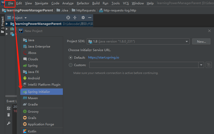
Task: Hide the Project panel with minus icon
Action: coord(90,18)
